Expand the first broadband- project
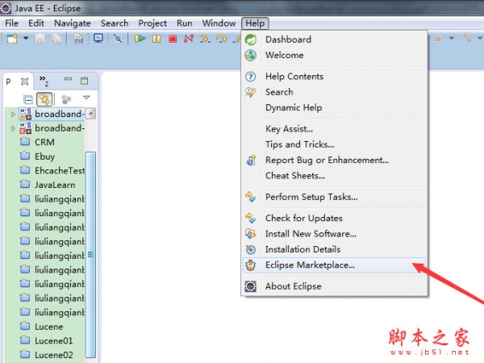This screenshot has width=484, height=363. pos(13,115)
